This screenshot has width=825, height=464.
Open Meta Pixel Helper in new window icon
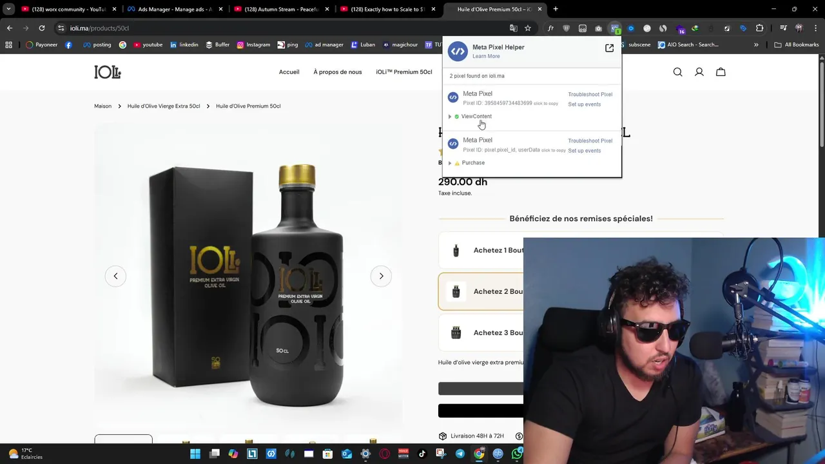coord(609,48)
